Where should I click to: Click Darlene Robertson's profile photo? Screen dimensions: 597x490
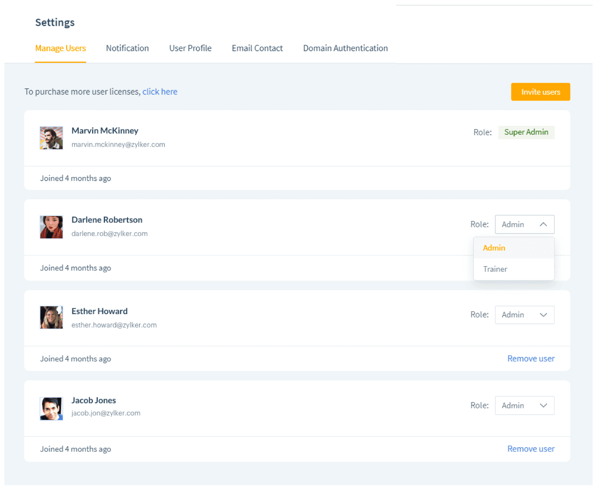pos(51,227)
